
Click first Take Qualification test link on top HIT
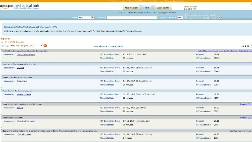tap(208, 51)
